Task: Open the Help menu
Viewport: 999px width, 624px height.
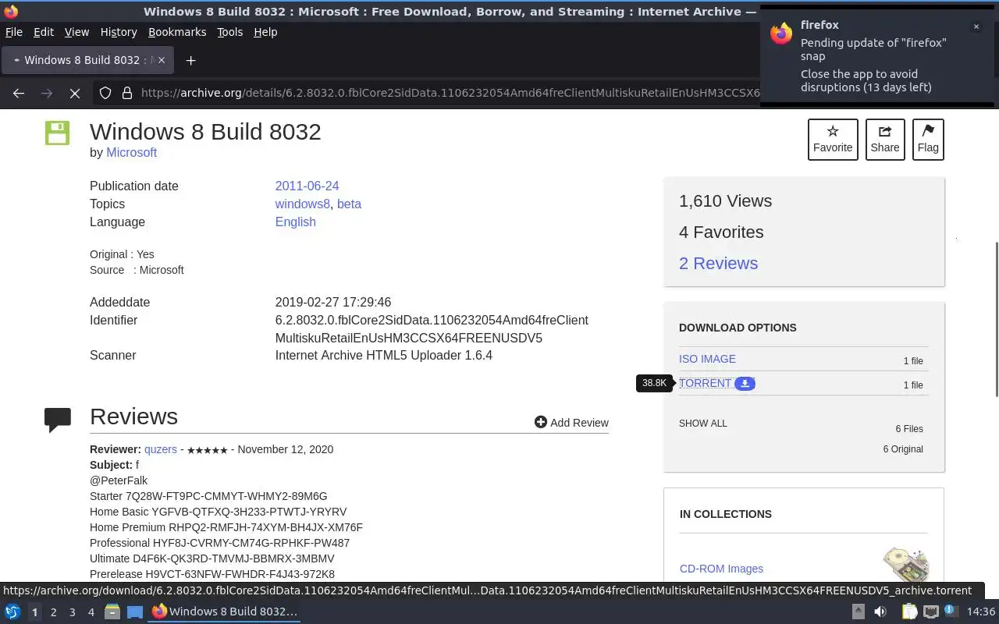Action: [265, 32]
